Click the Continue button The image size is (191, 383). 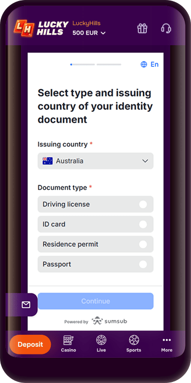[x=95, y=301]
